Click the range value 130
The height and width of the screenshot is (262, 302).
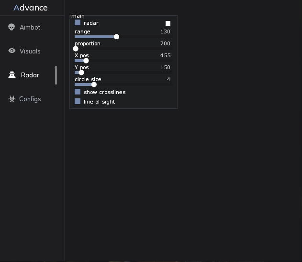(x=165, y=31)
